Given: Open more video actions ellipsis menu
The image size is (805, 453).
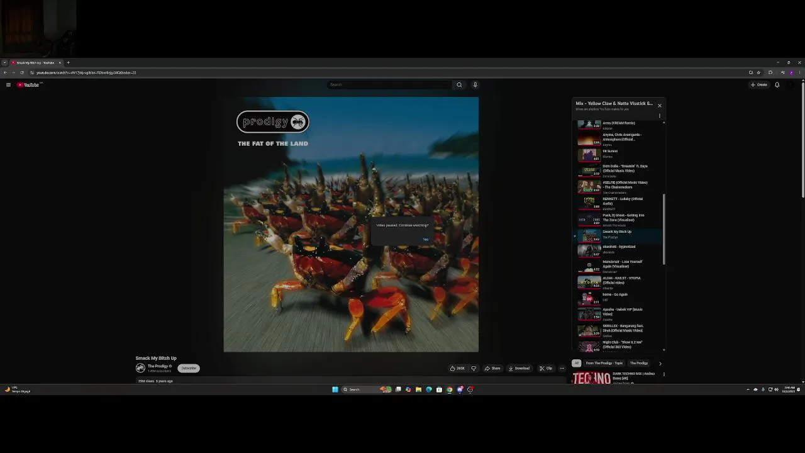Looking at the screenshot, I should pyautogui.click(x=562, y=369).
